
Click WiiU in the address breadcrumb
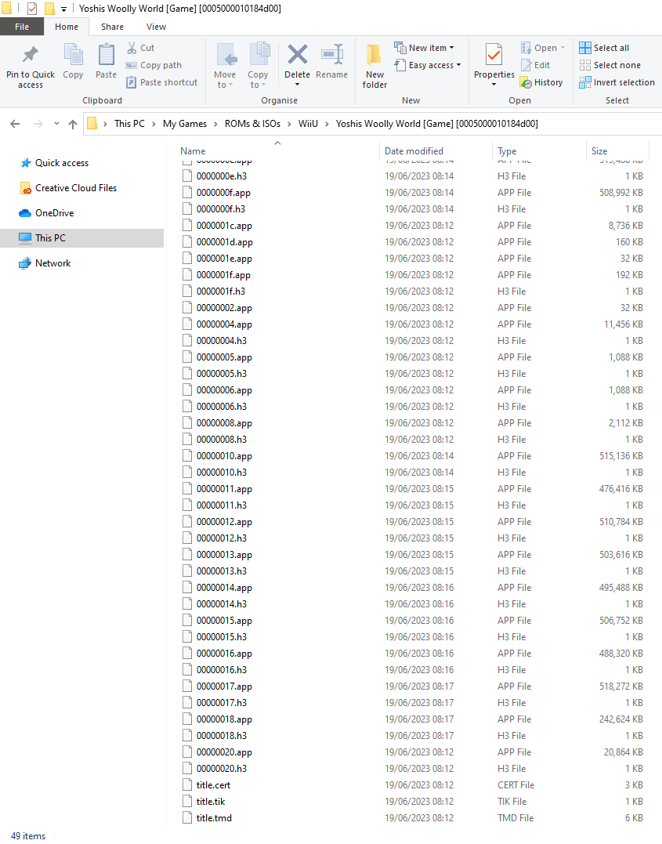(308, 124)
